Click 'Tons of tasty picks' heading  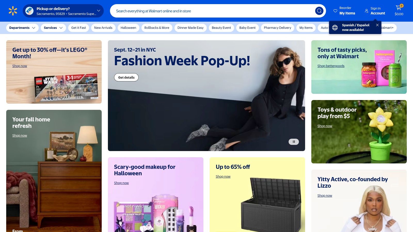342,53
